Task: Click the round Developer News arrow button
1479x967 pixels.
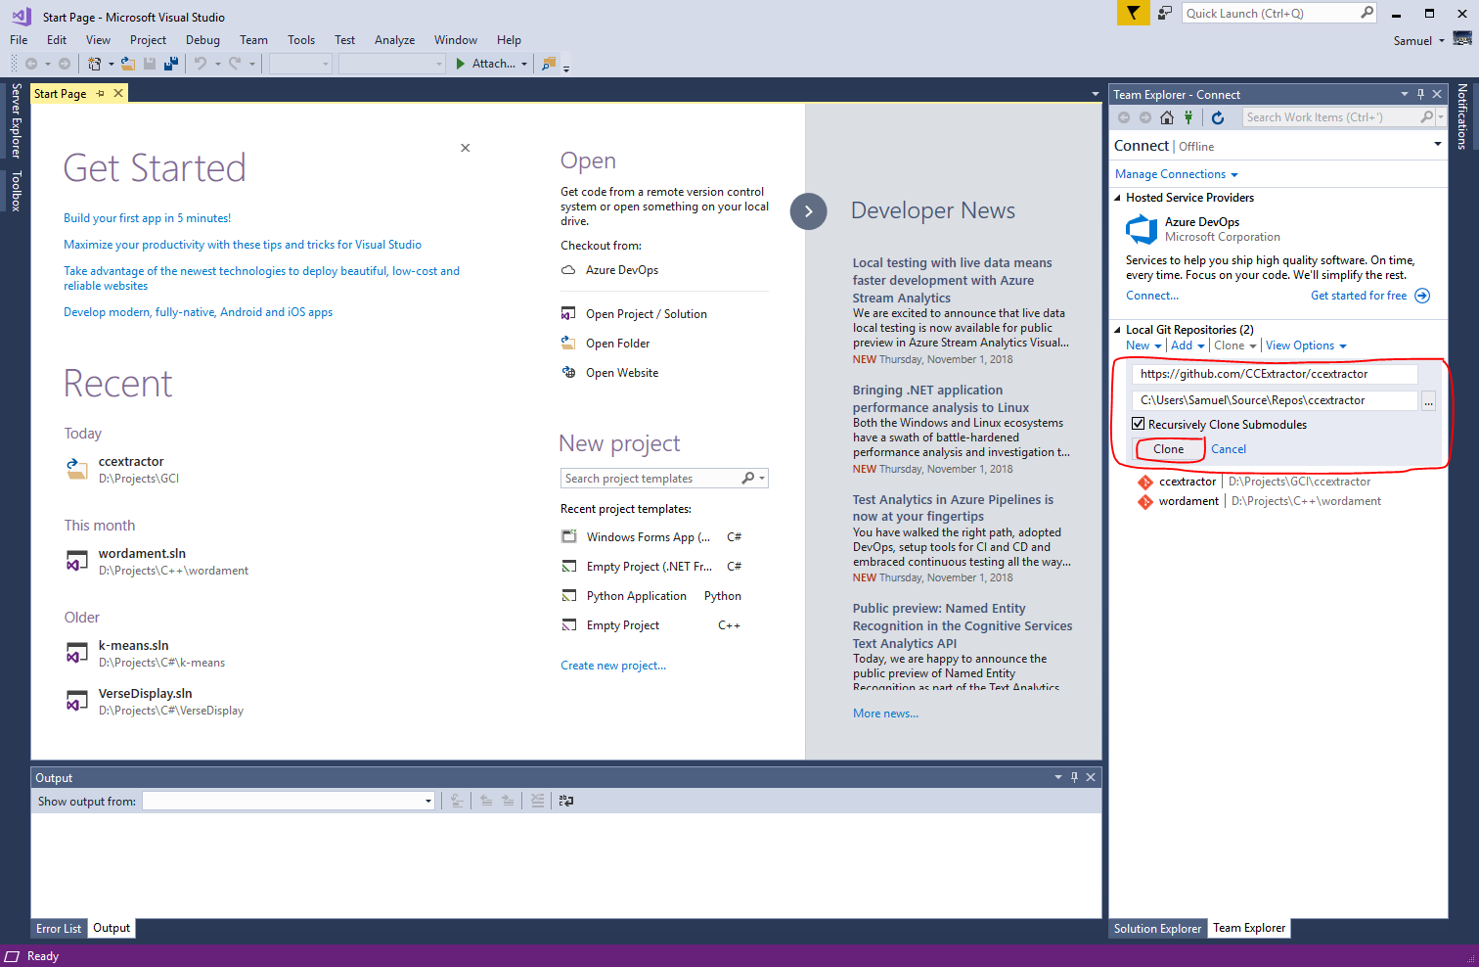Action: [x=808, y=211]
